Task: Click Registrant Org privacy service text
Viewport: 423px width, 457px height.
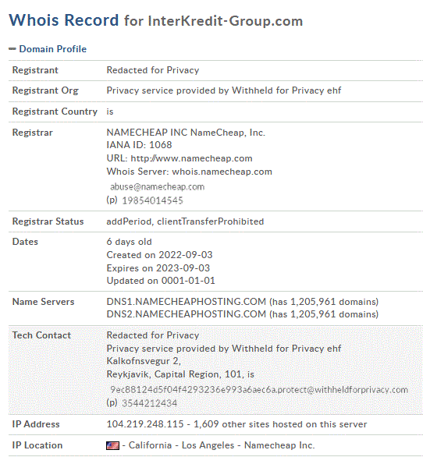Action: coord(224,90)
